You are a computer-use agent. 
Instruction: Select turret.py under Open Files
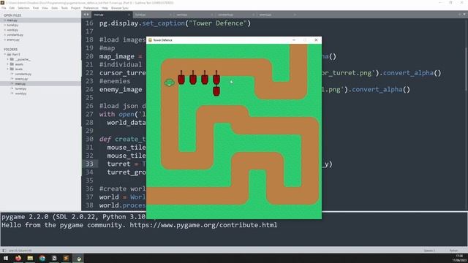12,25
